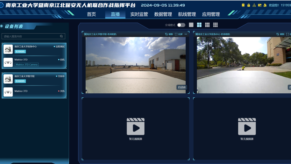Screen dimensions: 291x164
Task: Click the yellow book icon in header
Action: click(243, 5)
